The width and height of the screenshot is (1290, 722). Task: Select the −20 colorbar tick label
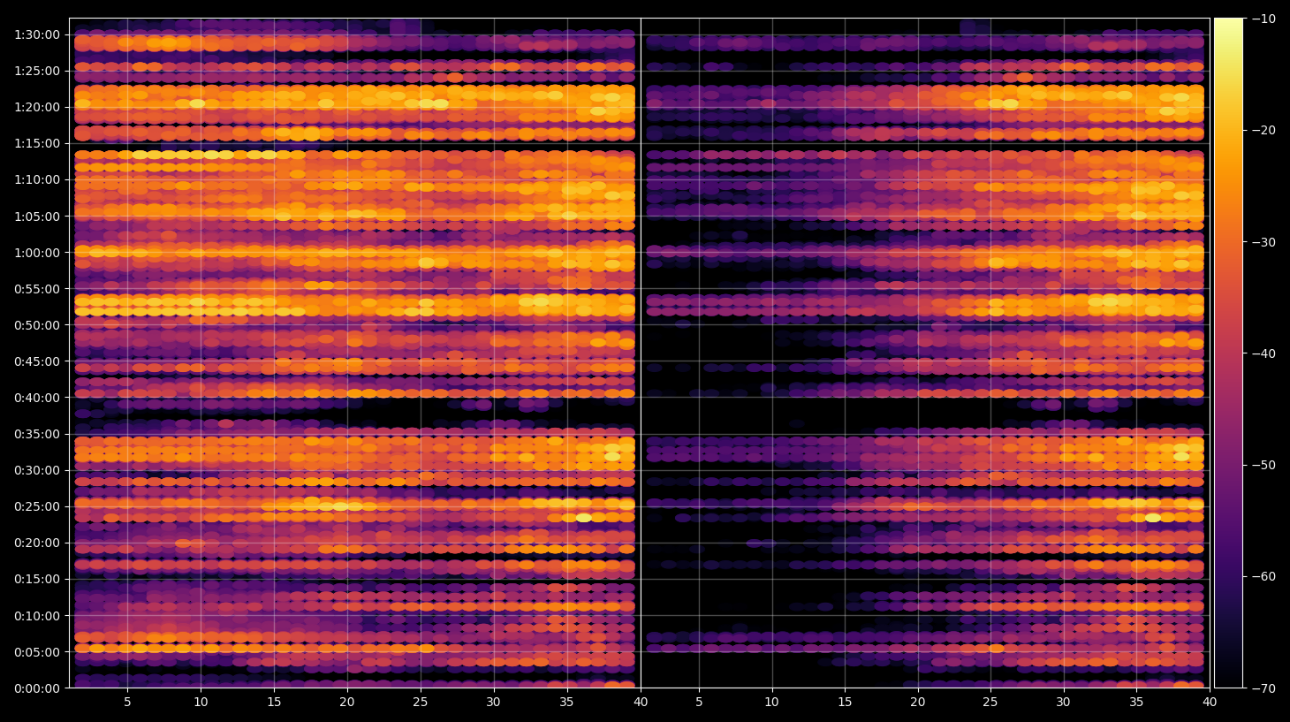(x=1263, y=130)
